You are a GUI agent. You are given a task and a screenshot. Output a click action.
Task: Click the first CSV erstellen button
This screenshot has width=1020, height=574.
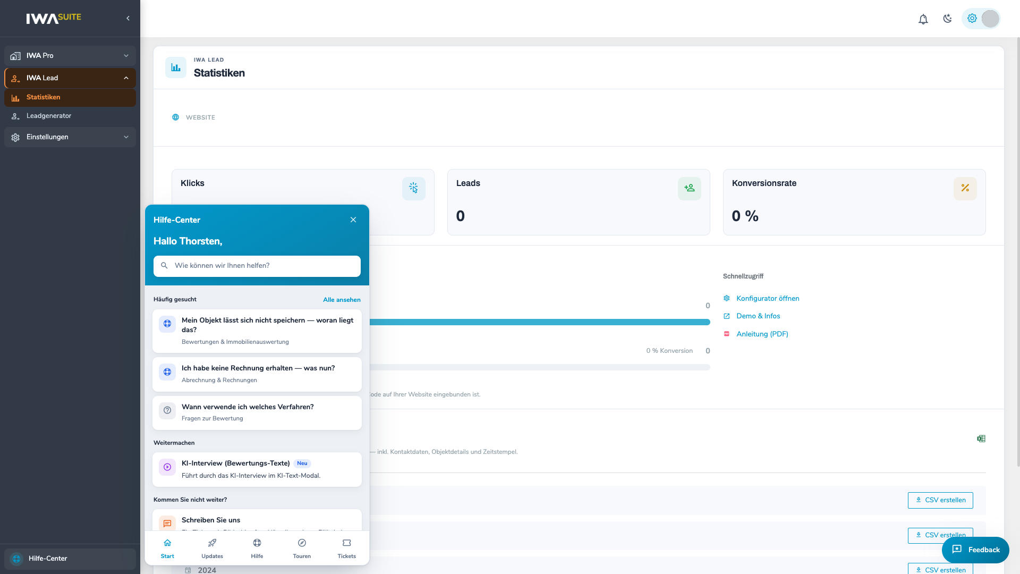click(x=940, y=500)
